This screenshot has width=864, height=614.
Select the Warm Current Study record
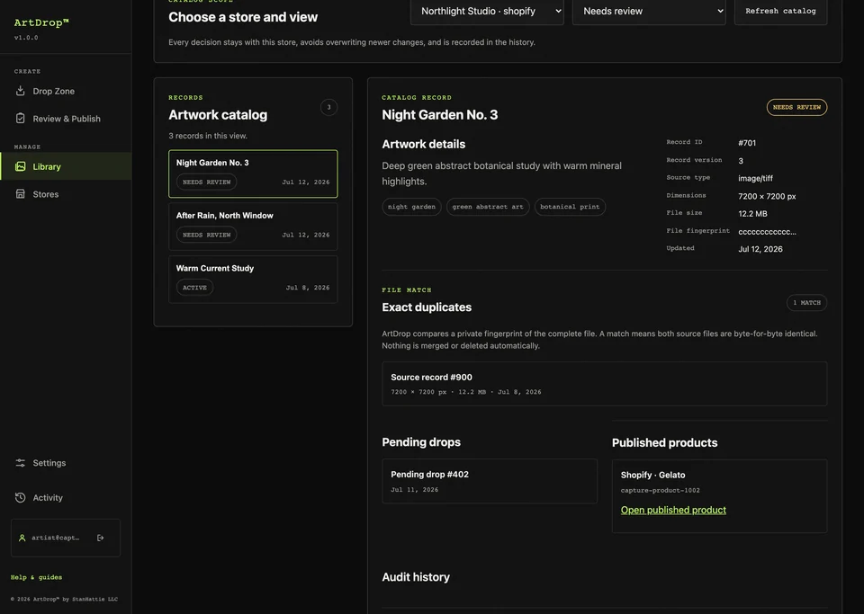pyautogui.click(x=253, y=279)
